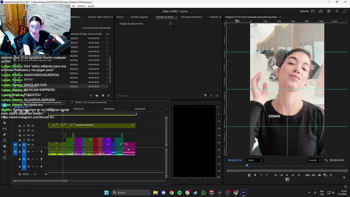This screenshot has width=350, height=197.
Task: Play the program monitor sequence
Action: coord(287,175)
